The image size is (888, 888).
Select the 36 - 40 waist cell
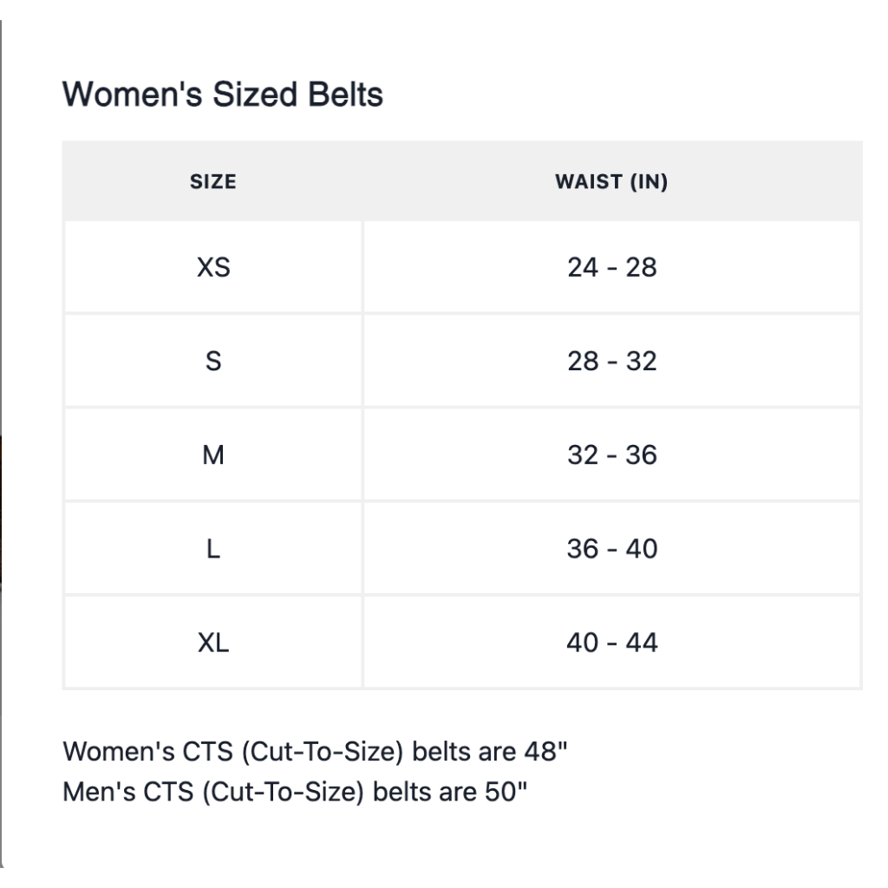pos(611,548)
